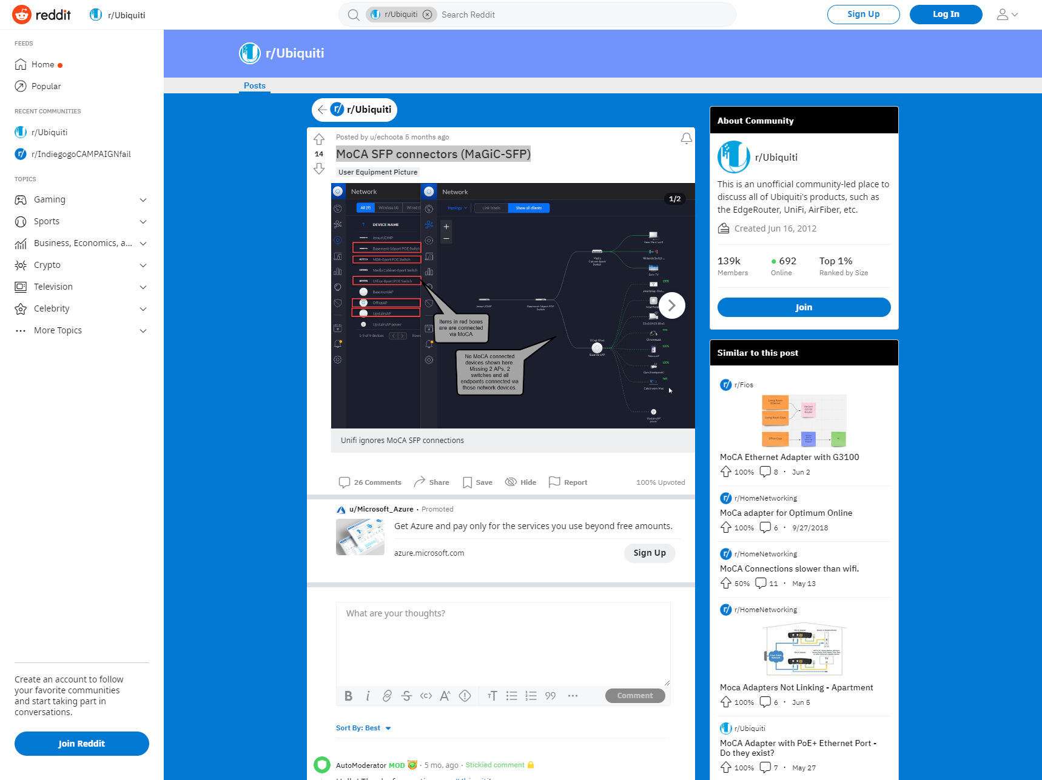Expand the Gaming topic
Screen dimensions: 1042x780
pos(82,199)
